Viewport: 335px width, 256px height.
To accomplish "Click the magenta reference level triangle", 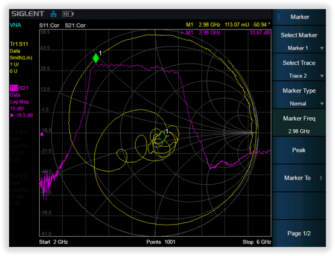I will pos(42,134).
